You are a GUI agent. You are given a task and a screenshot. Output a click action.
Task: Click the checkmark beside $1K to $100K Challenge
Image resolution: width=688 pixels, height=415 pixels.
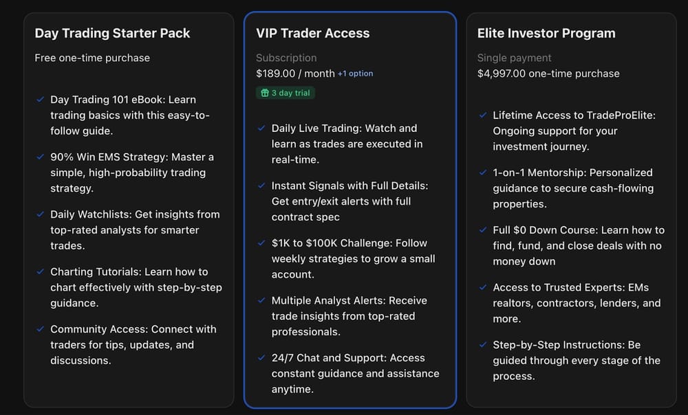(x=261, y=243)
